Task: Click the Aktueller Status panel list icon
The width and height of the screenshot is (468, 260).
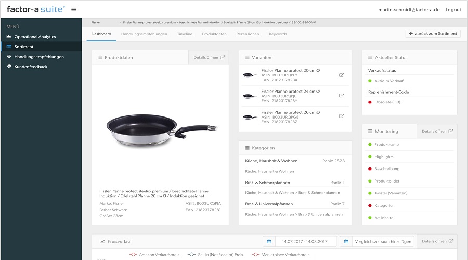Action: (x=370, y=57)
